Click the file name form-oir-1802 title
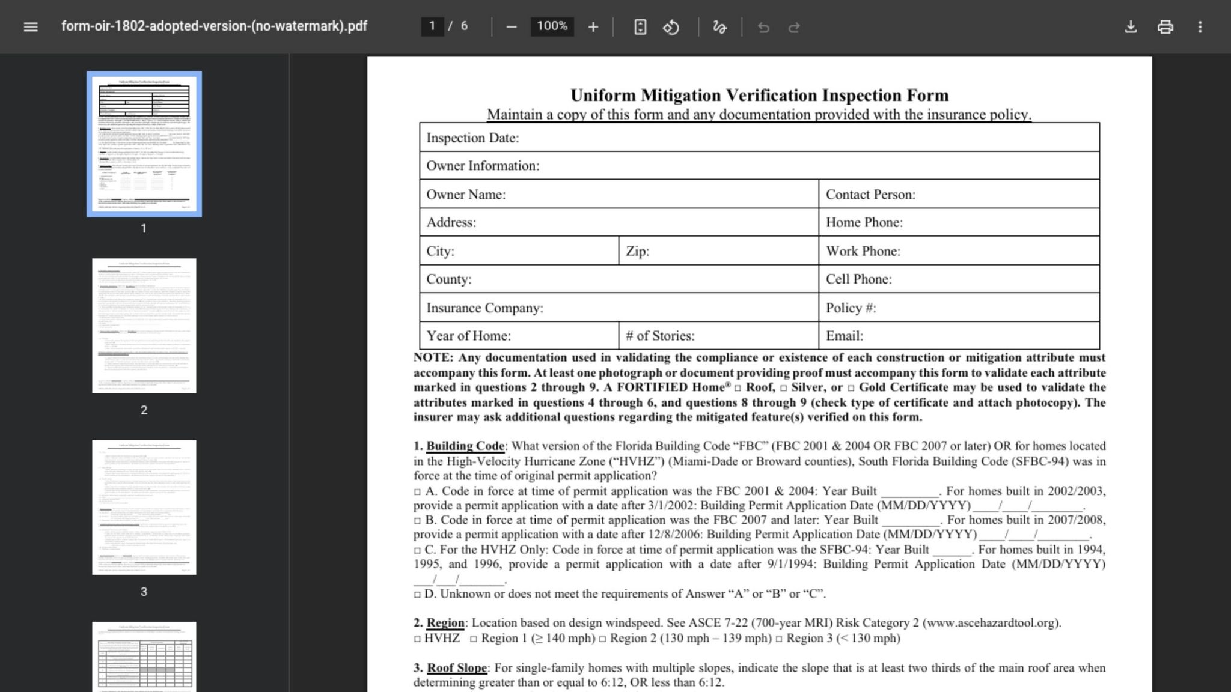 click(214, 26)
